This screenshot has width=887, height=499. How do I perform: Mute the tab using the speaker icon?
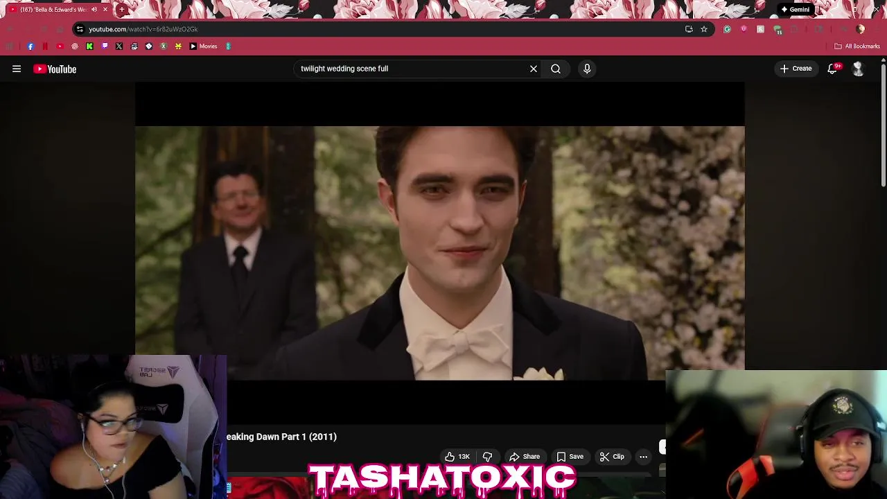[x=94, y=10]
